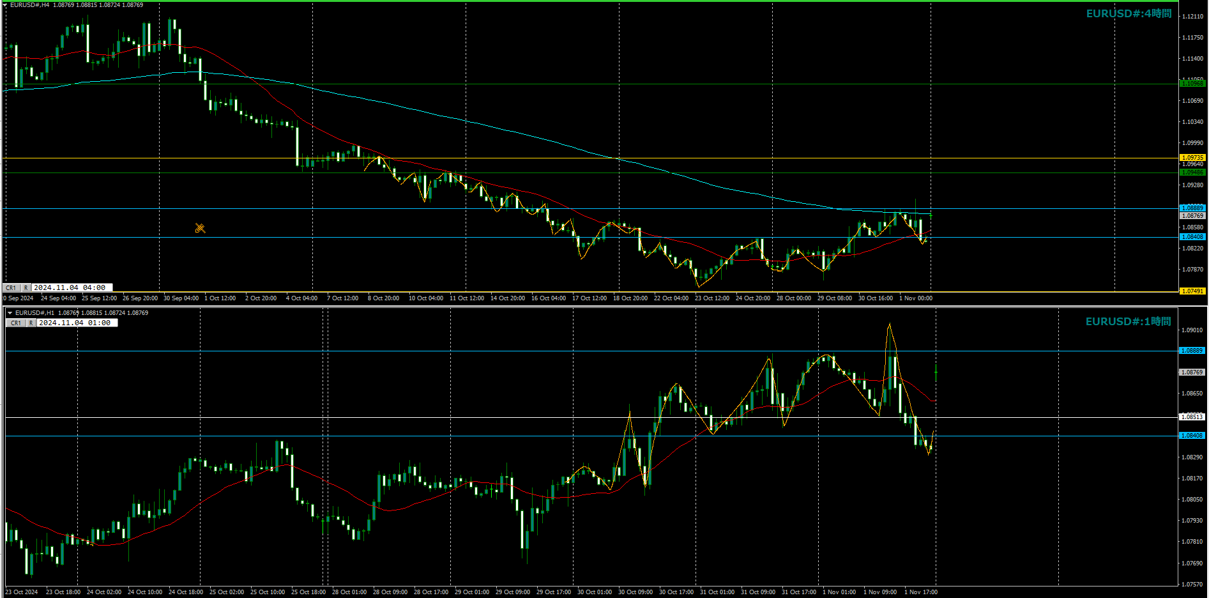This screenshot has width=1209, height=598.
Task: Click the 1.09488 green price label
Action: 1192,172
